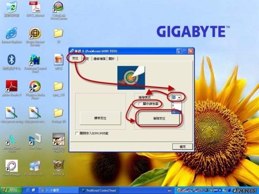Image resolution: width=259 pixels, height=194 pixels.
Task: Switch to the 設定 tab
Action: coord(87,59)
